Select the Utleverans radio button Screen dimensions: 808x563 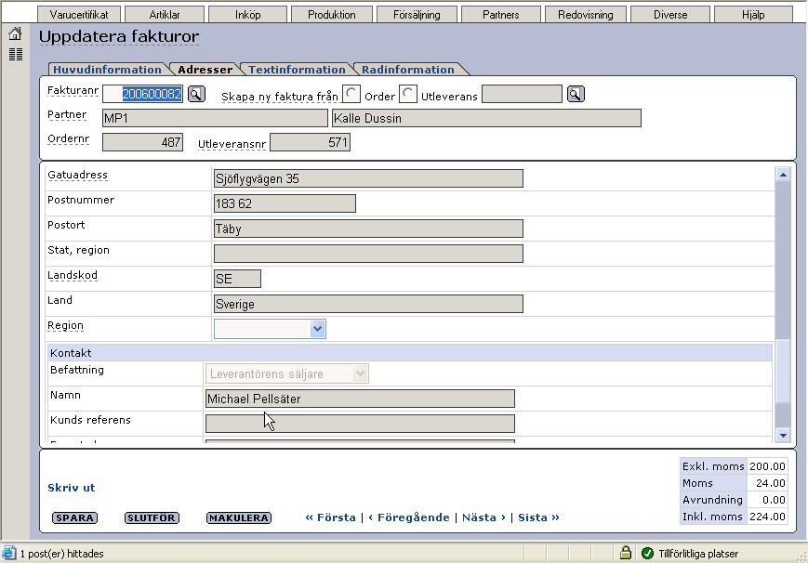tap(407, 94)
